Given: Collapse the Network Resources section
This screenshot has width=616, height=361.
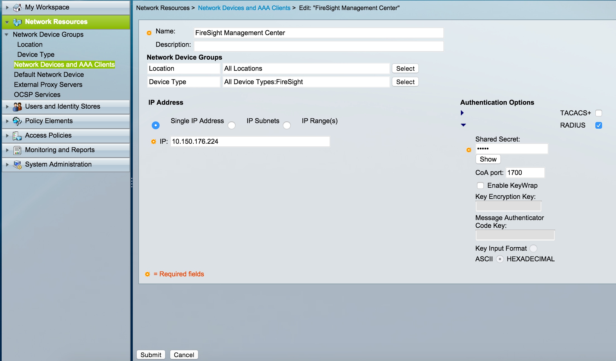Looking at the screenshot, I should (7, 22).
